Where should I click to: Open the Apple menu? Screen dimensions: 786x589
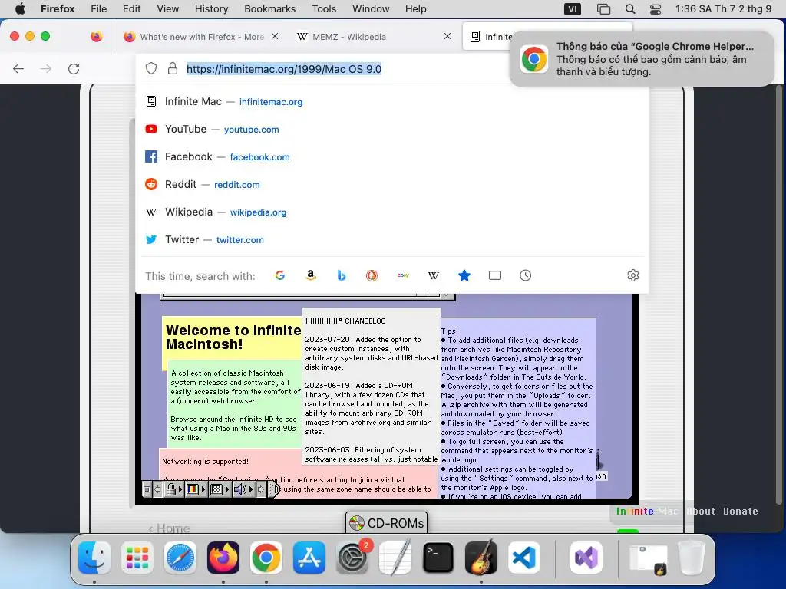coord(20,9)
